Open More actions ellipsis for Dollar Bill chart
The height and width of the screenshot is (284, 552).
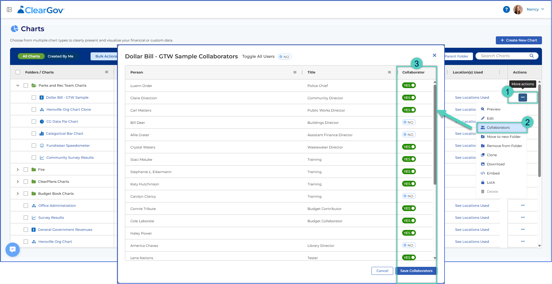pyautogui.click(x=523, y=98)
